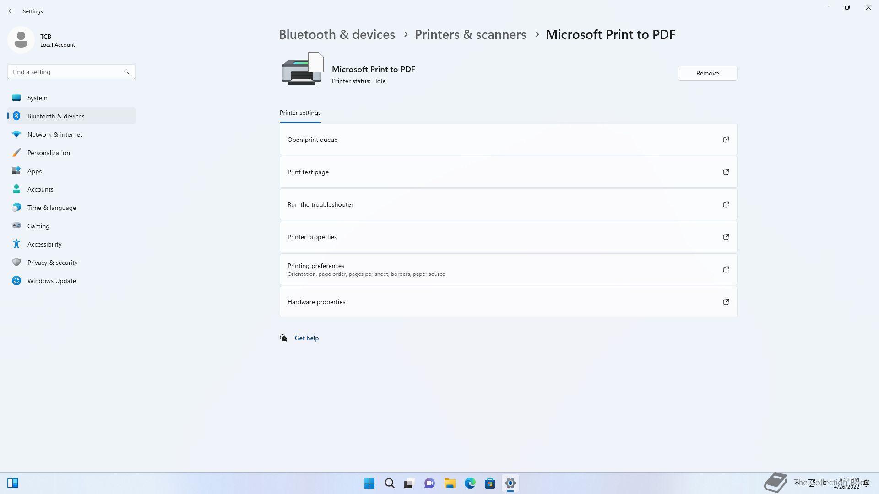Click the paintbrush Personalization icon
The image size is (879, 494).
tap(16, 152)
